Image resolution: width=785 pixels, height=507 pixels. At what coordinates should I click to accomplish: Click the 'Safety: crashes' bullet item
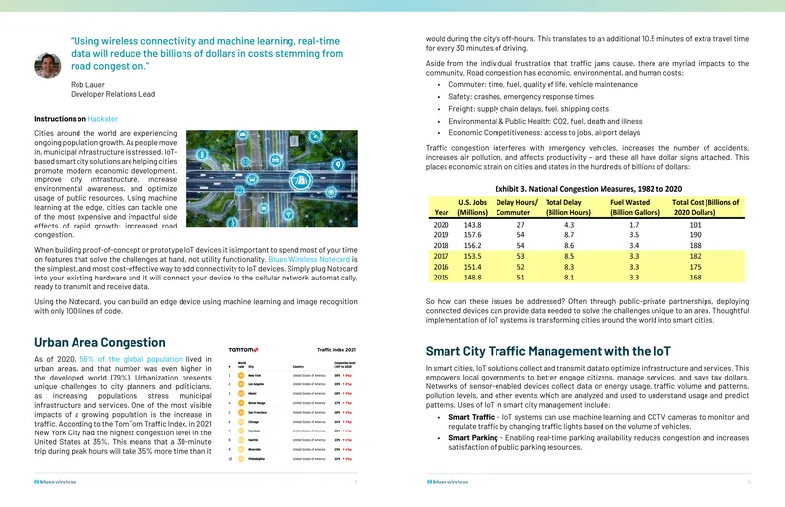click(x=521, y=97)
